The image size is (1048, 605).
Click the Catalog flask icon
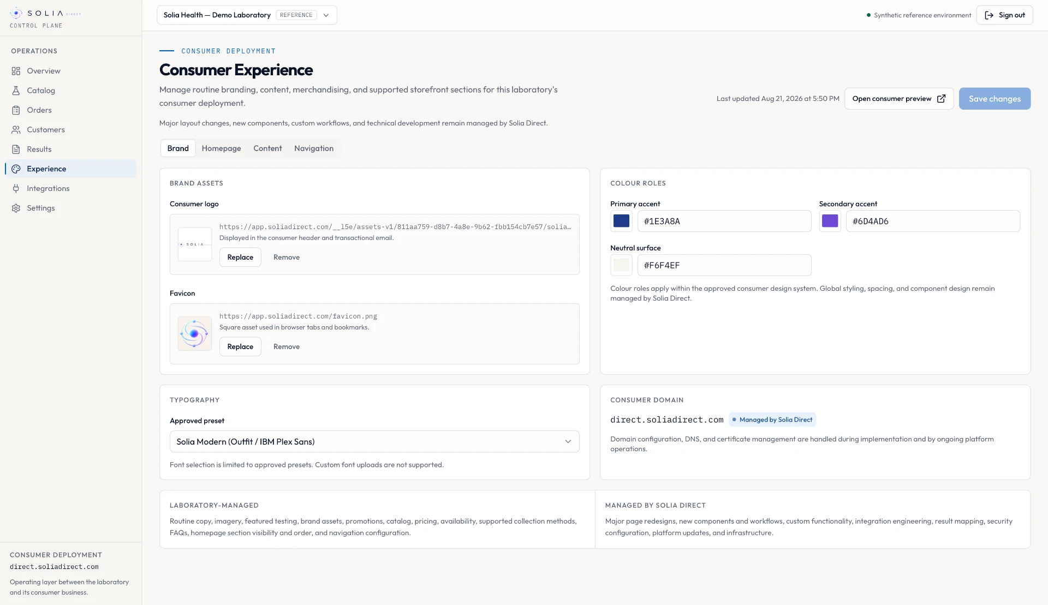click(x=16, y=91)
